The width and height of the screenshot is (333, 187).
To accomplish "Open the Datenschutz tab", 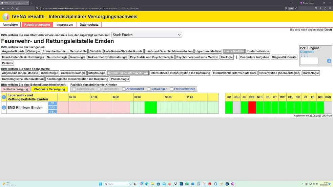I will click(89, 25).
